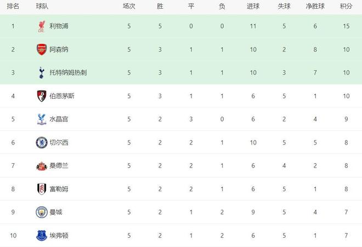Click the Arsenal club crest icon
Screen dimensions: 362x247
[41, 49]
